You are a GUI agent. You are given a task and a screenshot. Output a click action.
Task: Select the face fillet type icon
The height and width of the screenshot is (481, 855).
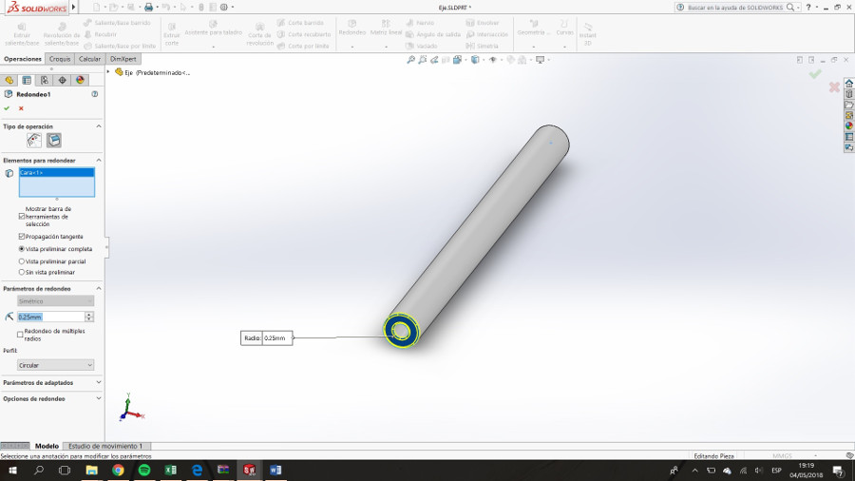[54, 140]
